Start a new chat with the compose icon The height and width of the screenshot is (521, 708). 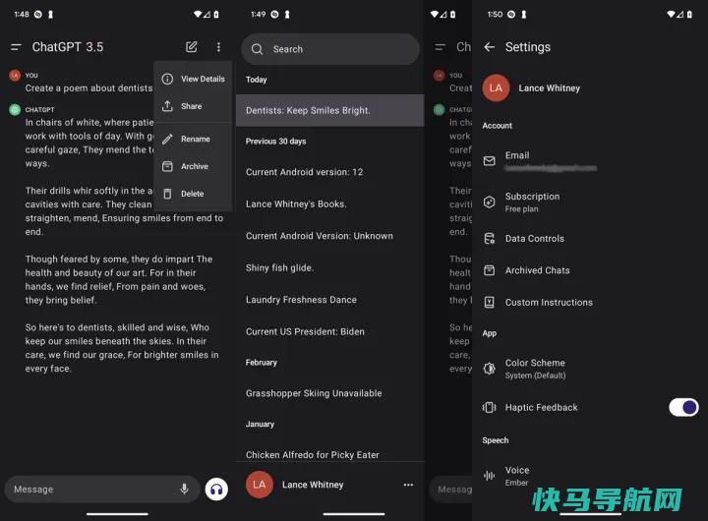point(192,46)
